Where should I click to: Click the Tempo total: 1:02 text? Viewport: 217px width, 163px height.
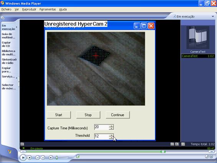(x=202, y=144)
